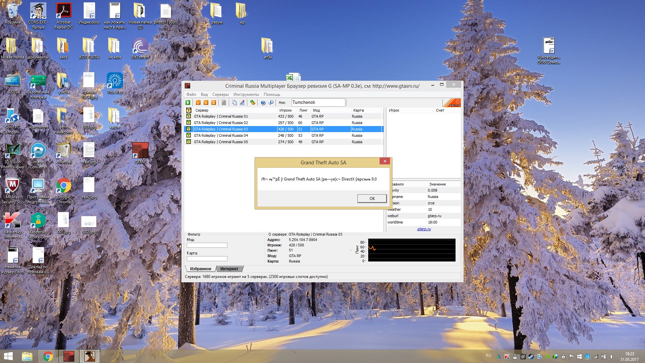Click the copy server info icon
The width and height of the screenshot is (645, 363).
(234, 103)
